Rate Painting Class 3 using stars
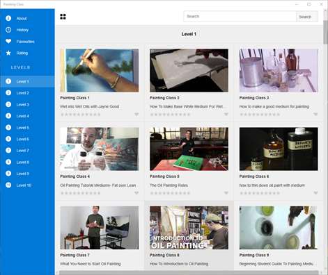 pyautogui.click(x=260, y=115)
